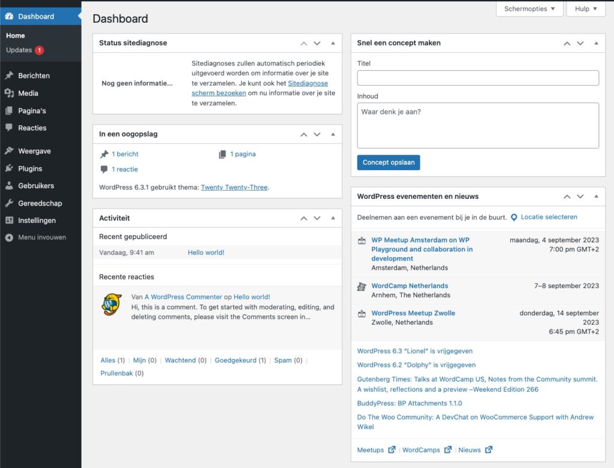Click the Gereedschap wrench icon
This screenshot has width=614, height=468.
[9, 203]
